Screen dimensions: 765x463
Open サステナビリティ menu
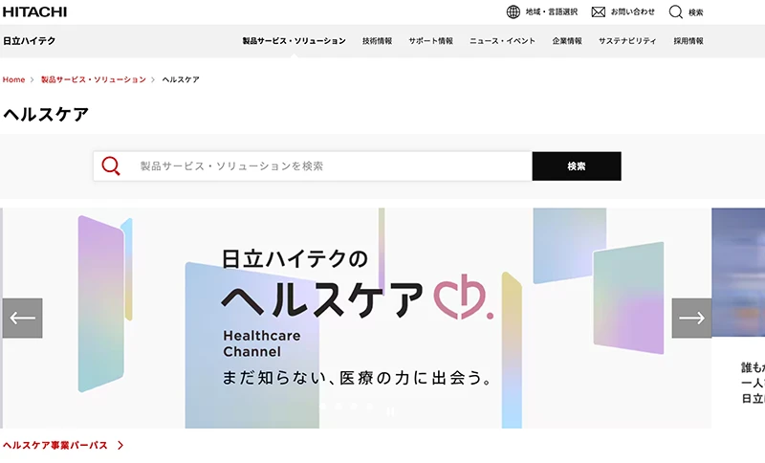coord(627,41)
